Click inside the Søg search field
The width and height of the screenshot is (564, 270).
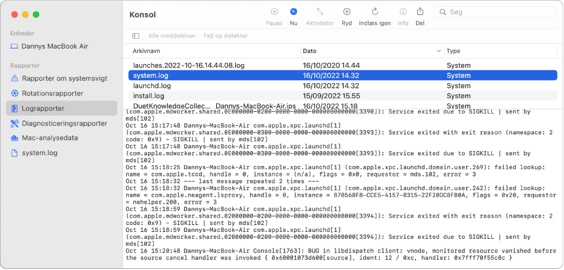[x=495, y=12]
